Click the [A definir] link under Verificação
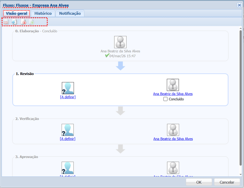Image resolution: width=244 pixels, height=188 pixels. pos(68,139)
